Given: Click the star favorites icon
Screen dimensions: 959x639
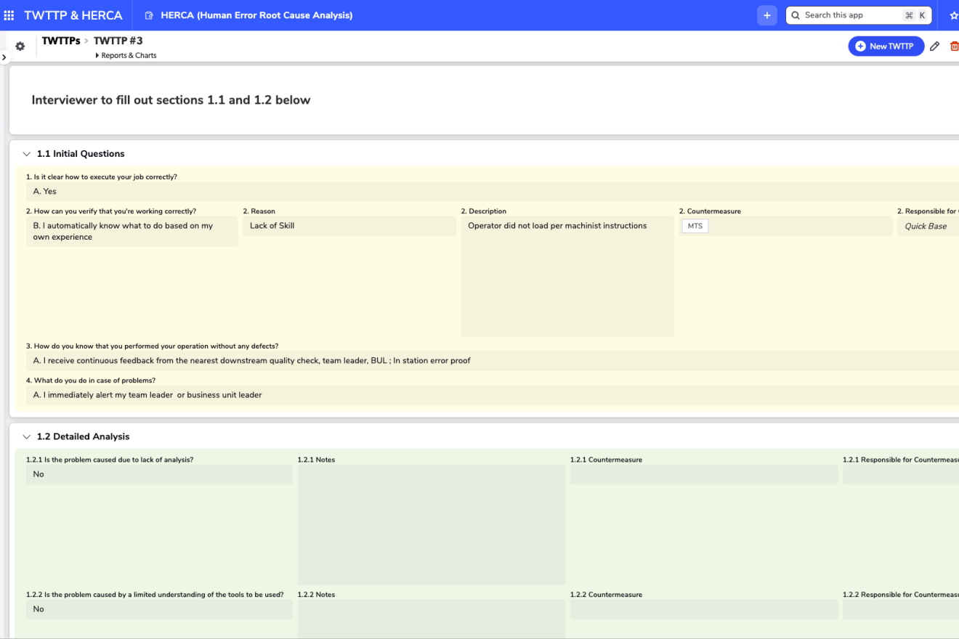Looking at the screenshot, I should (953, 15).
